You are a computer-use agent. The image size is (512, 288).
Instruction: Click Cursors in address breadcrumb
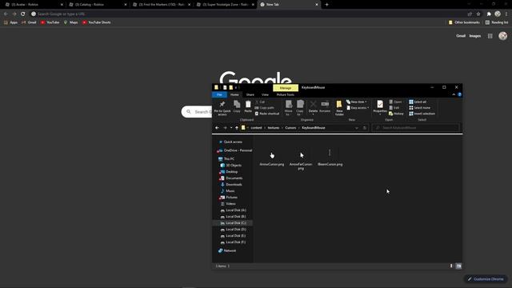[x=290, y=128]
